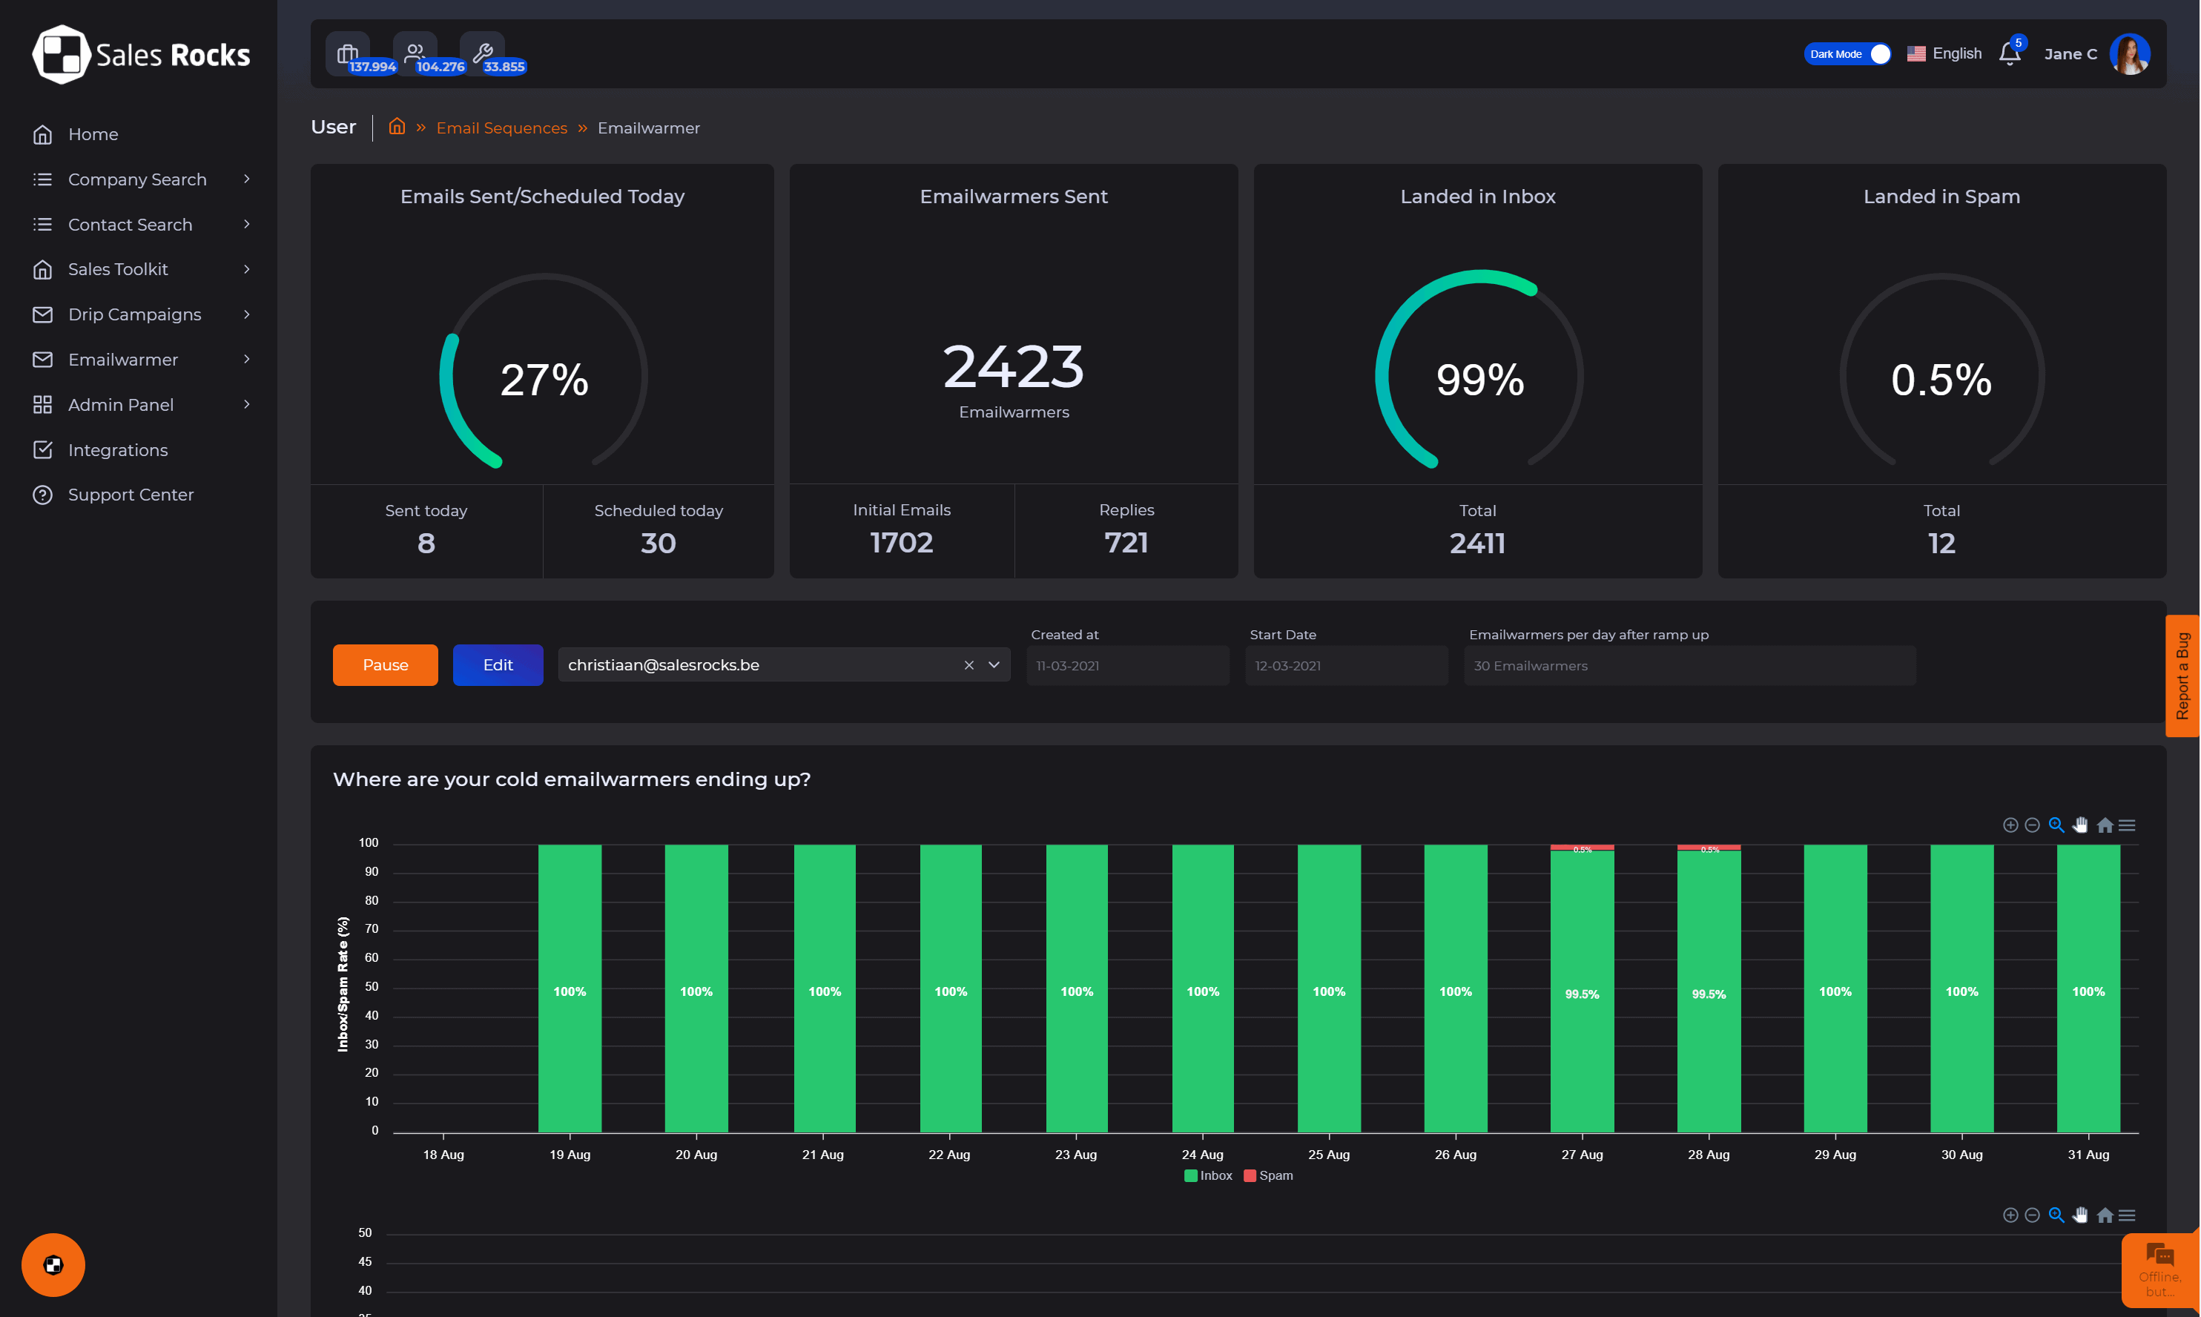Click the breadcrumb home icon
Image resolution: width=2201 pixels, height=1317 pixels.
coord(397,127)
